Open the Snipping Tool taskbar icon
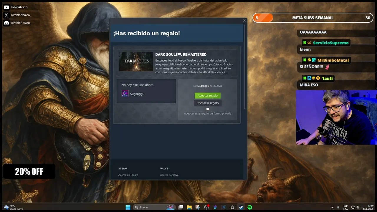Image resolution: width=377 pixels, height=212 pixels. pos(198,207)
